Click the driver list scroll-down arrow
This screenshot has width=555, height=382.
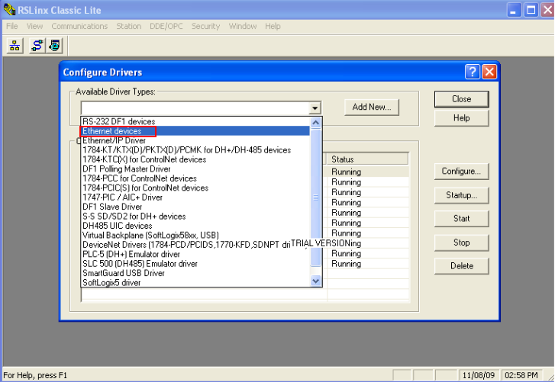point(316,281)
